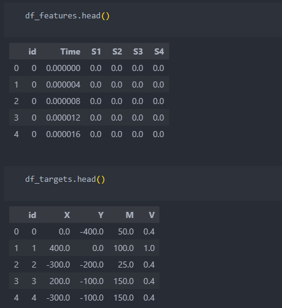The height and width of the screenshot is (308, 282).
Task: Click the M value 25.0
Action: (126, 265)
